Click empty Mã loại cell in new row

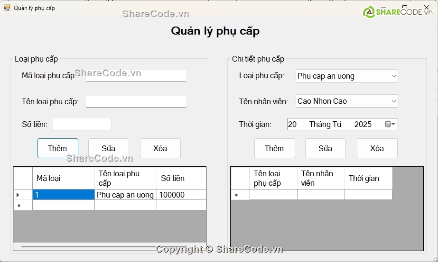click(x=64, y=205)
